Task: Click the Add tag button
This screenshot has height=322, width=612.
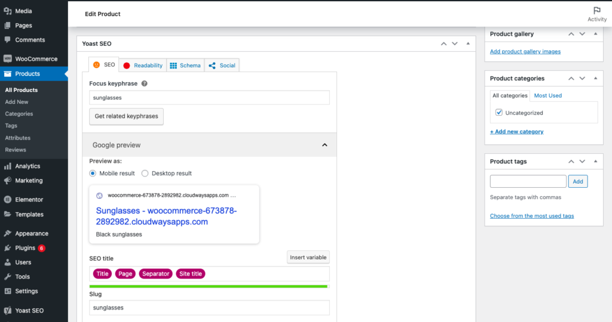Action: (x=578, y=181)
